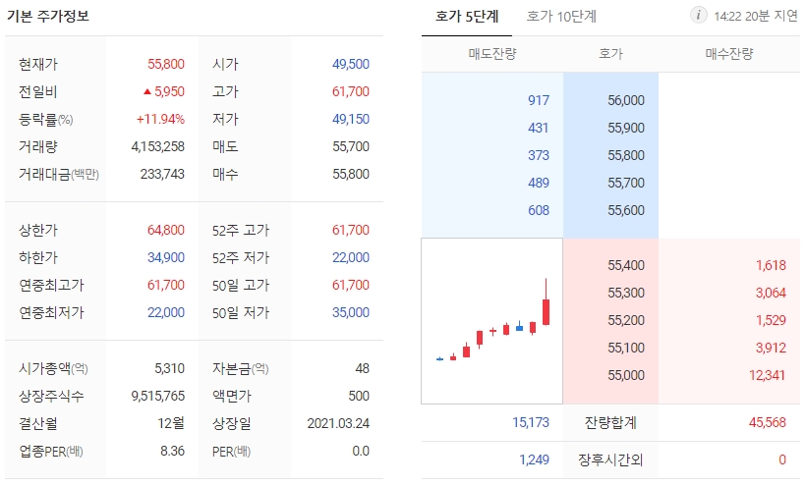The height and width of the screenshot is (486, 807).
Task: Click the 52주 고가 value 61,700
Action: coord(351,230)
